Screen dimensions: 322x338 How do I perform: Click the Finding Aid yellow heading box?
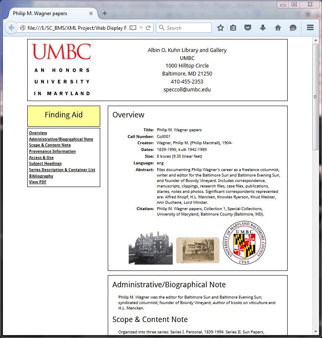[64, 116]
